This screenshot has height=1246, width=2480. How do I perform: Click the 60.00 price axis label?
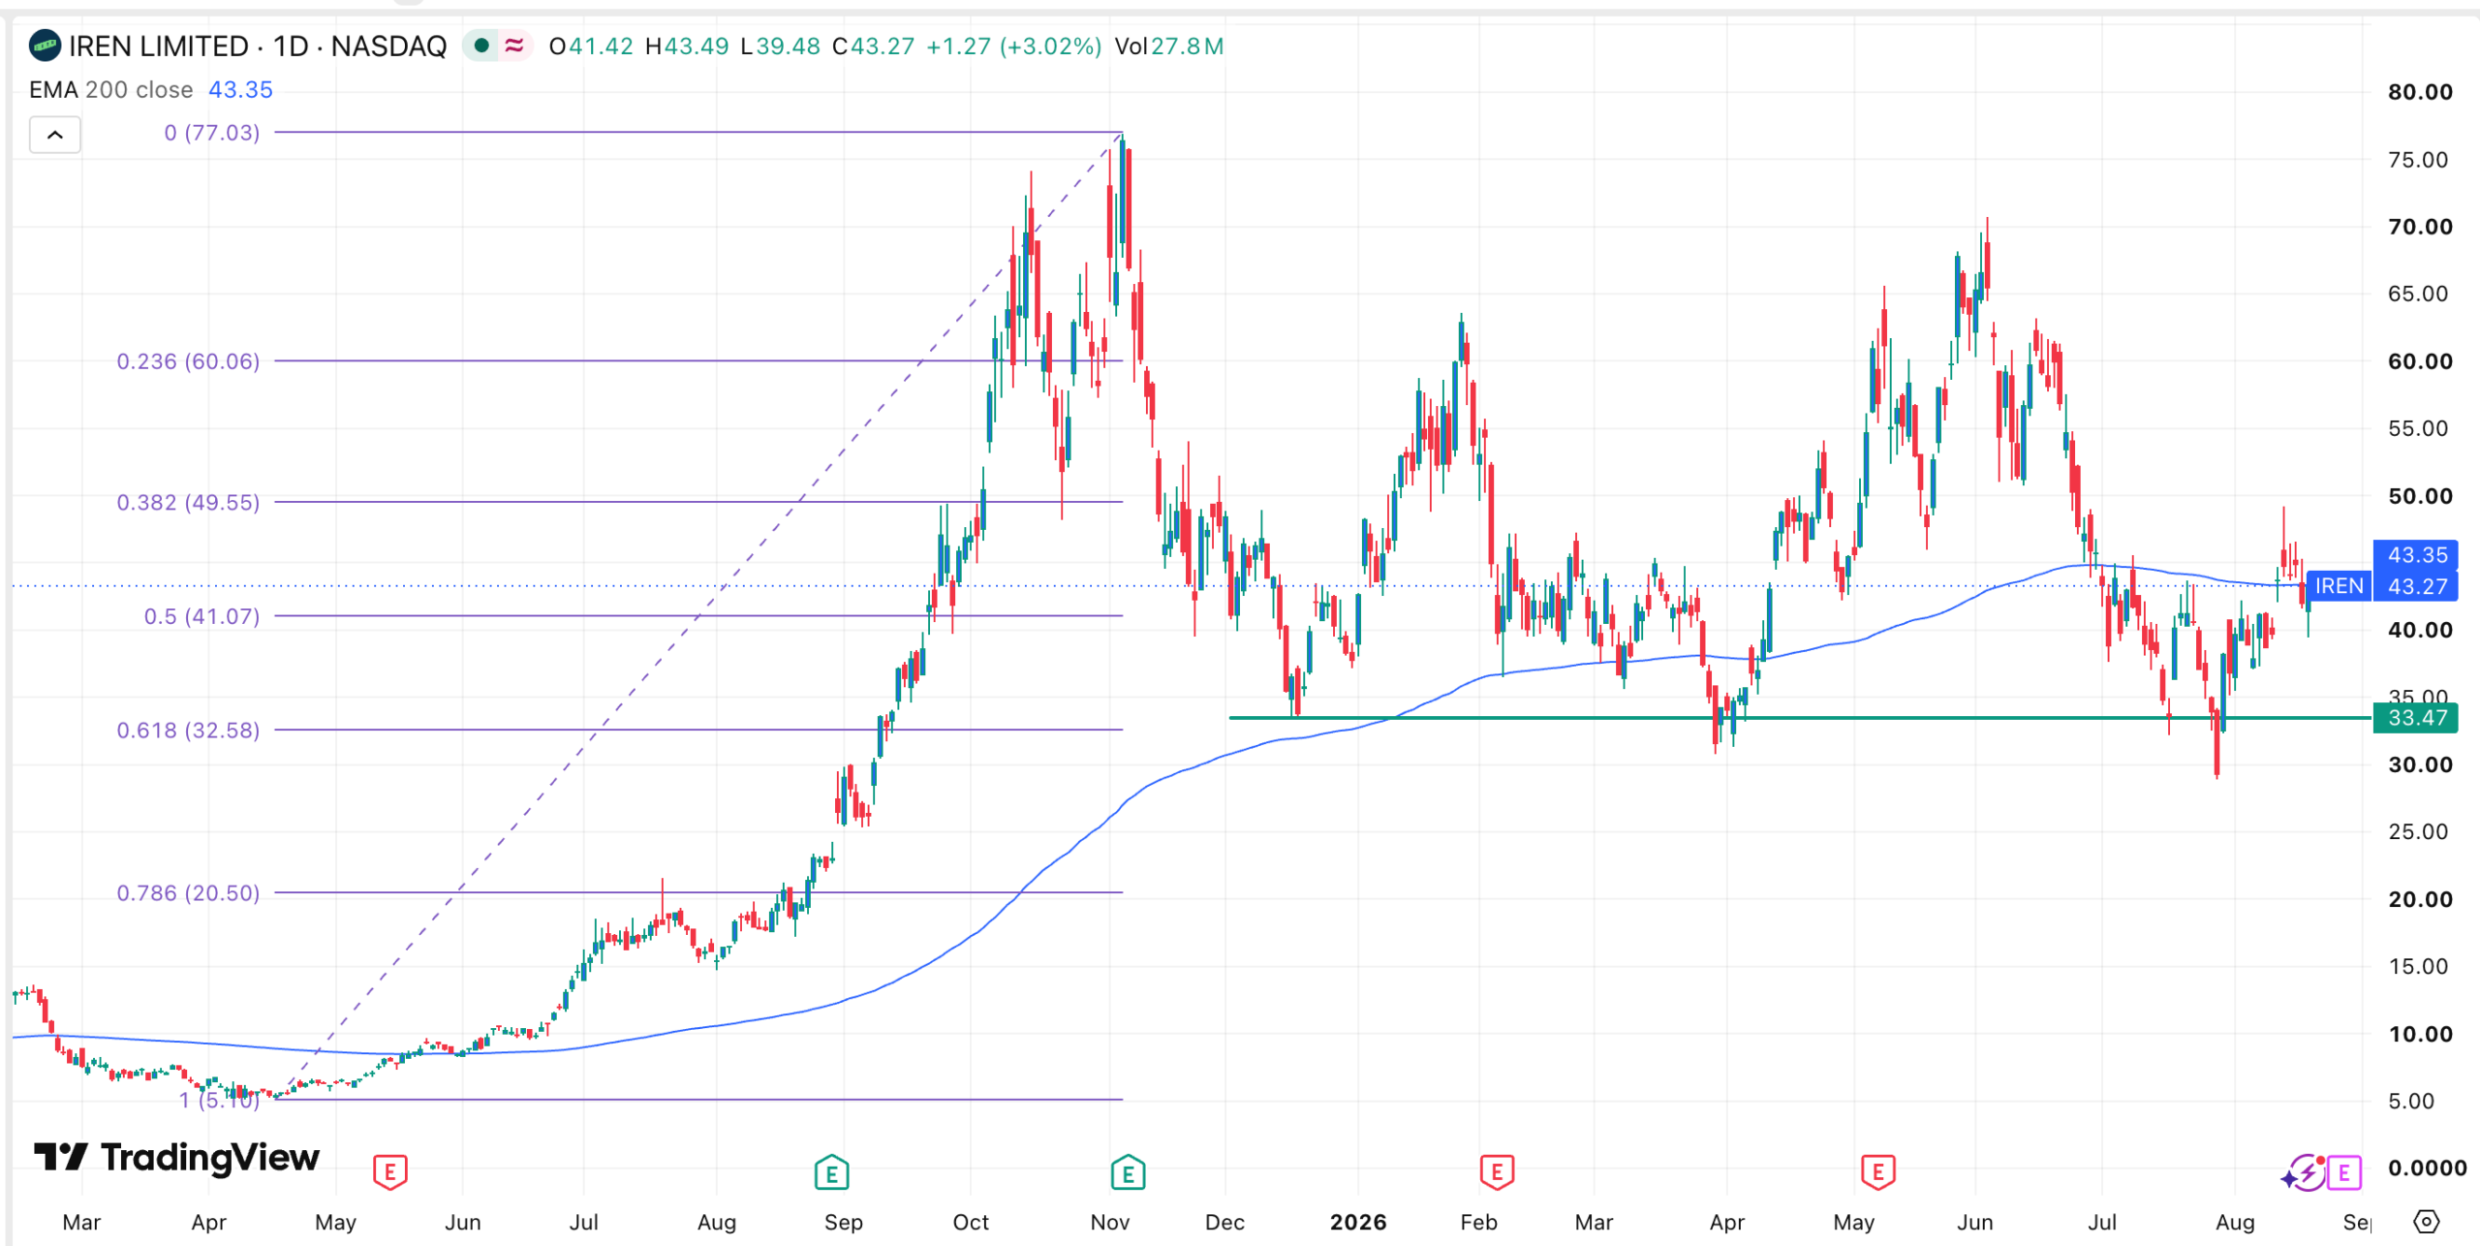coord(2420,361)
